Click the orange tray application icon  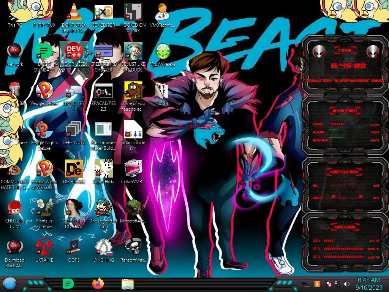click(x=317, y=284)
